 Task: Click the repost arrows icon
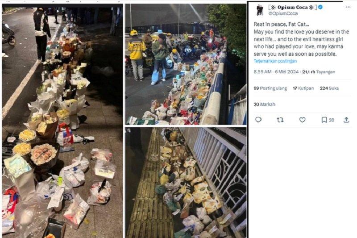coord(280,120)
